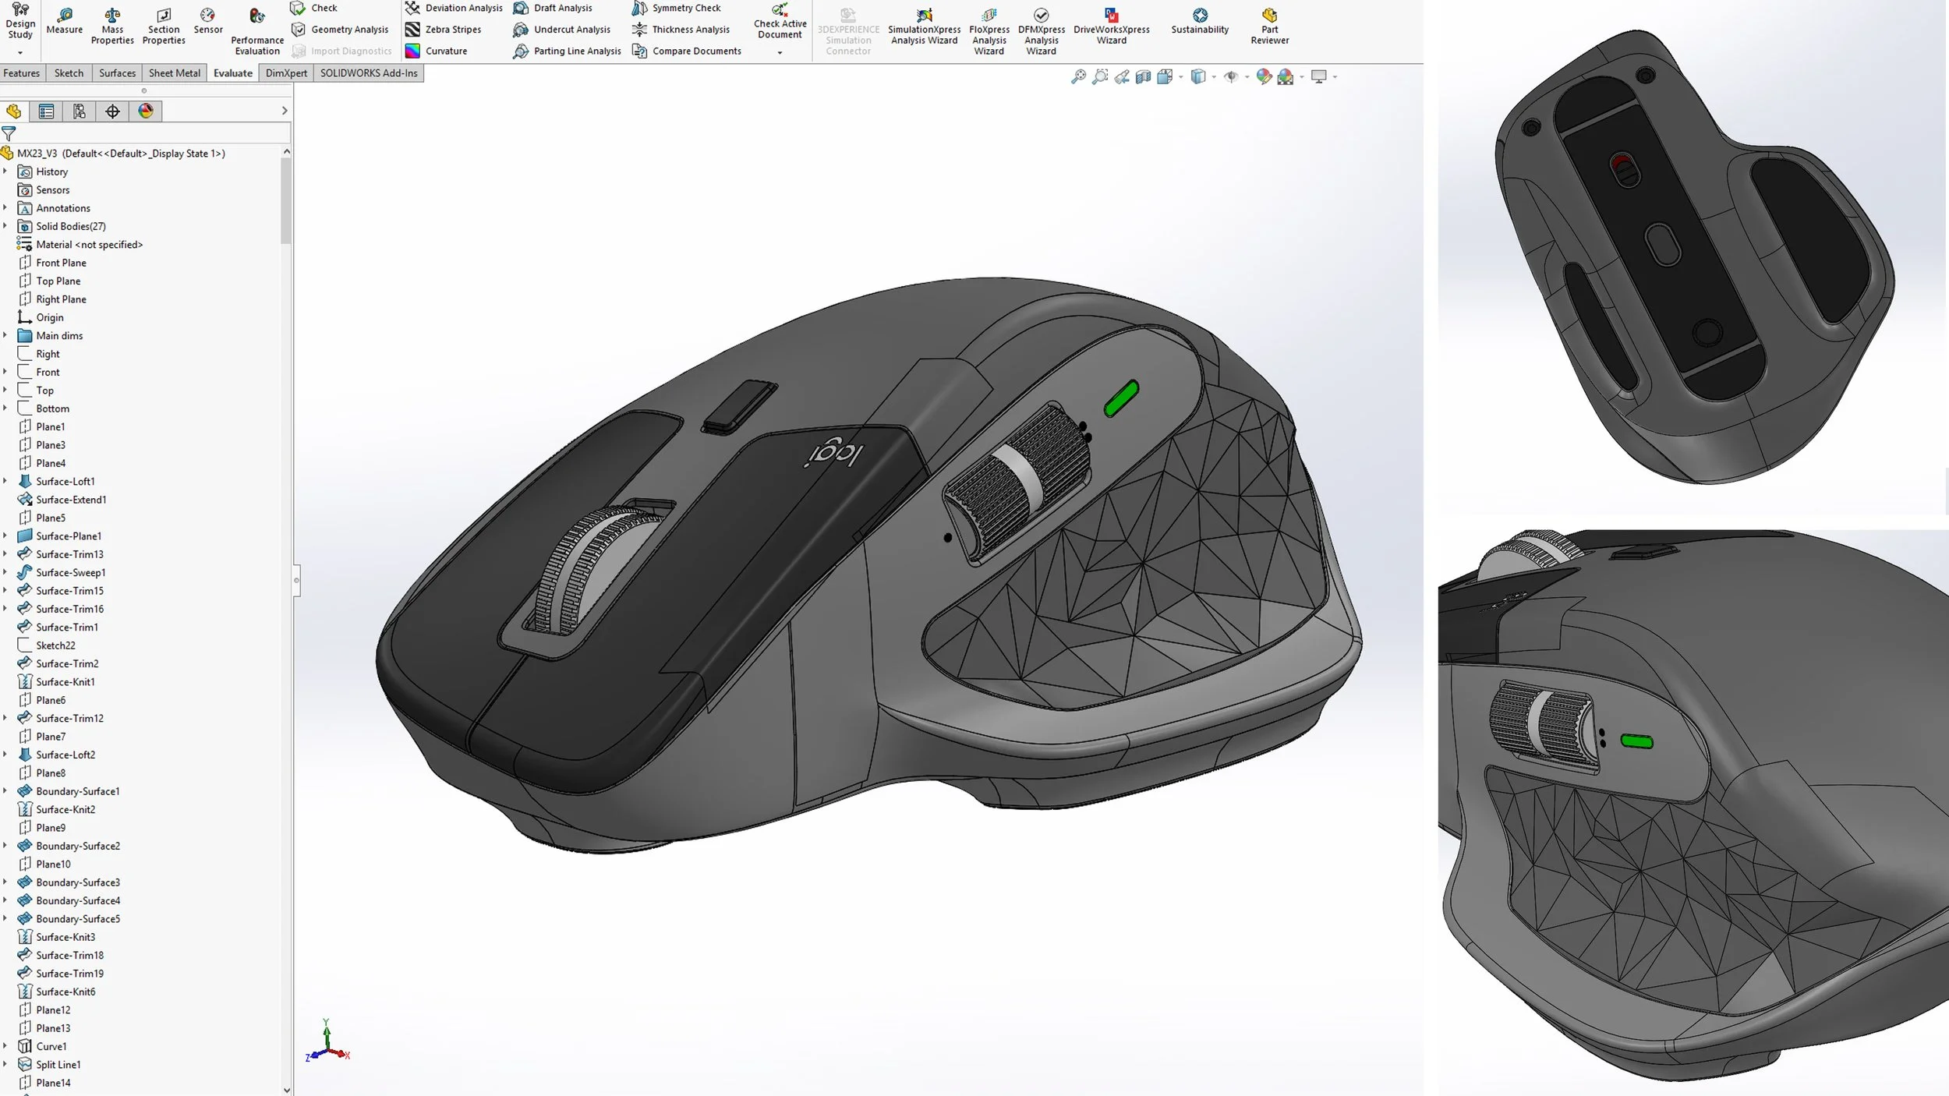Open the DisplayManager appearance tab icon
1949x1096 pixels.
point(146,111)
